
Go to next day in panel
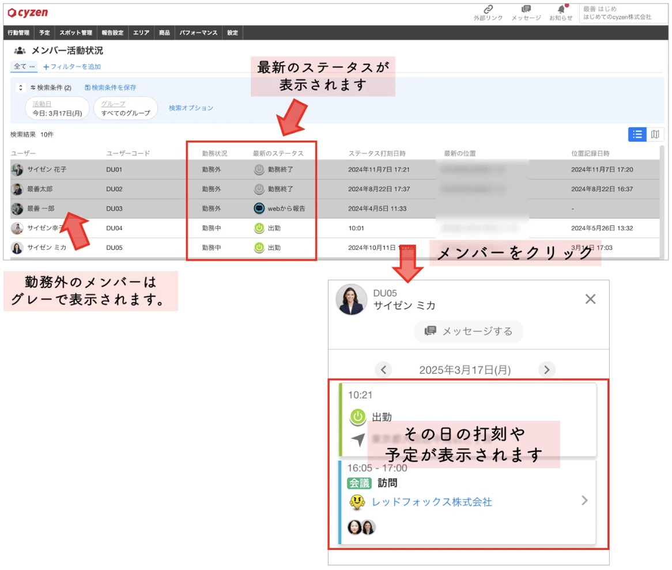pyautogui.click(x=546, y=370)
